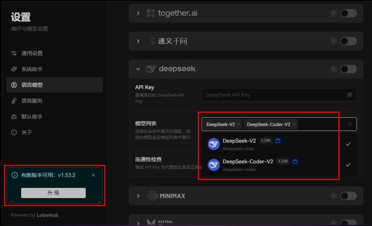Focus the DeepSeek API Key field
This screenshot has height=226, width=372.
coord(279,95)
